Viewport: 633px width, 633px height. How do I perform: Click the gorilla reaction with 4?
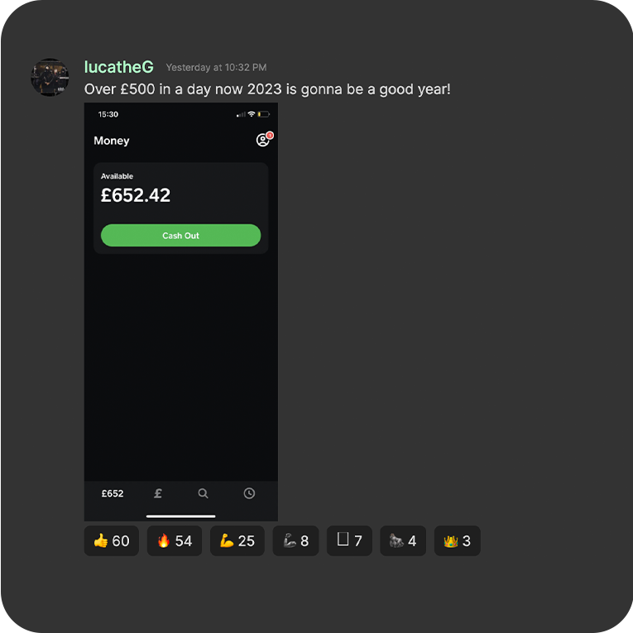(403, 540)
